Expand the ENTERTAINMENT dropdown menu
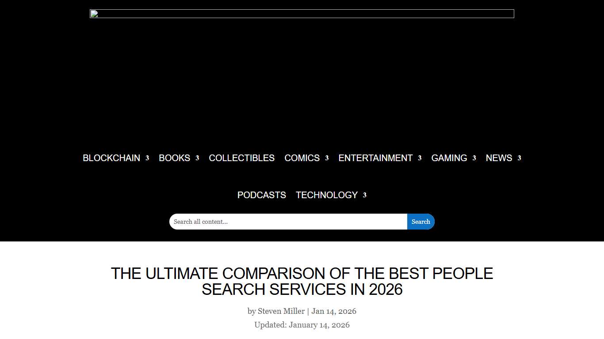Viewport: 604px width, 339px height. [x=419, y=158]
